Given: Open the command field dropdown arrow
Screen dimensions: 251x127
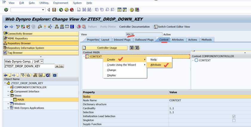Looking at the screenshot, I should [44, 10].
